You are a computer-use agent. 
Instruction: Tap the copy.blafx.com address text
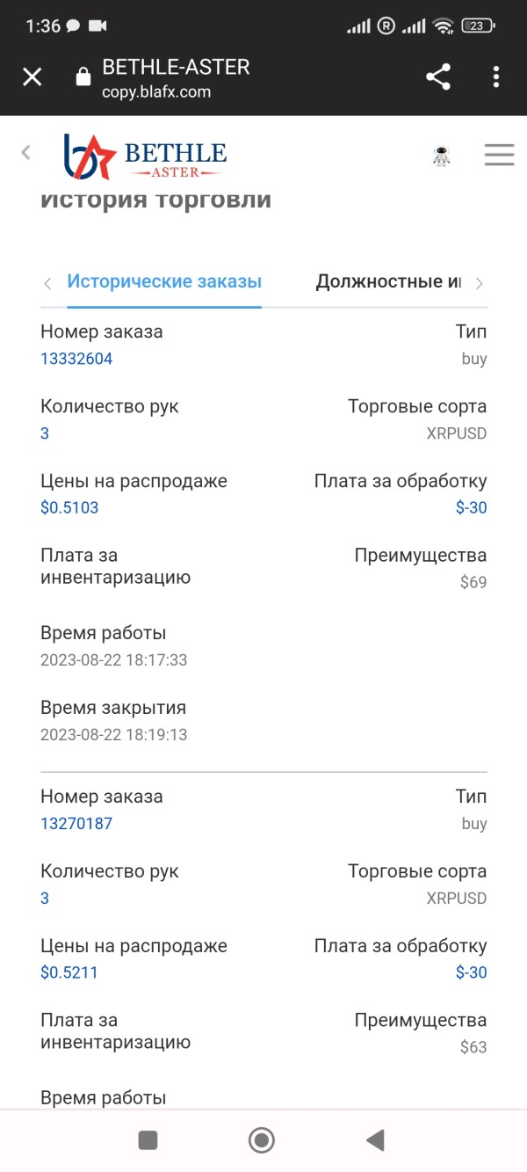[156, 91]
